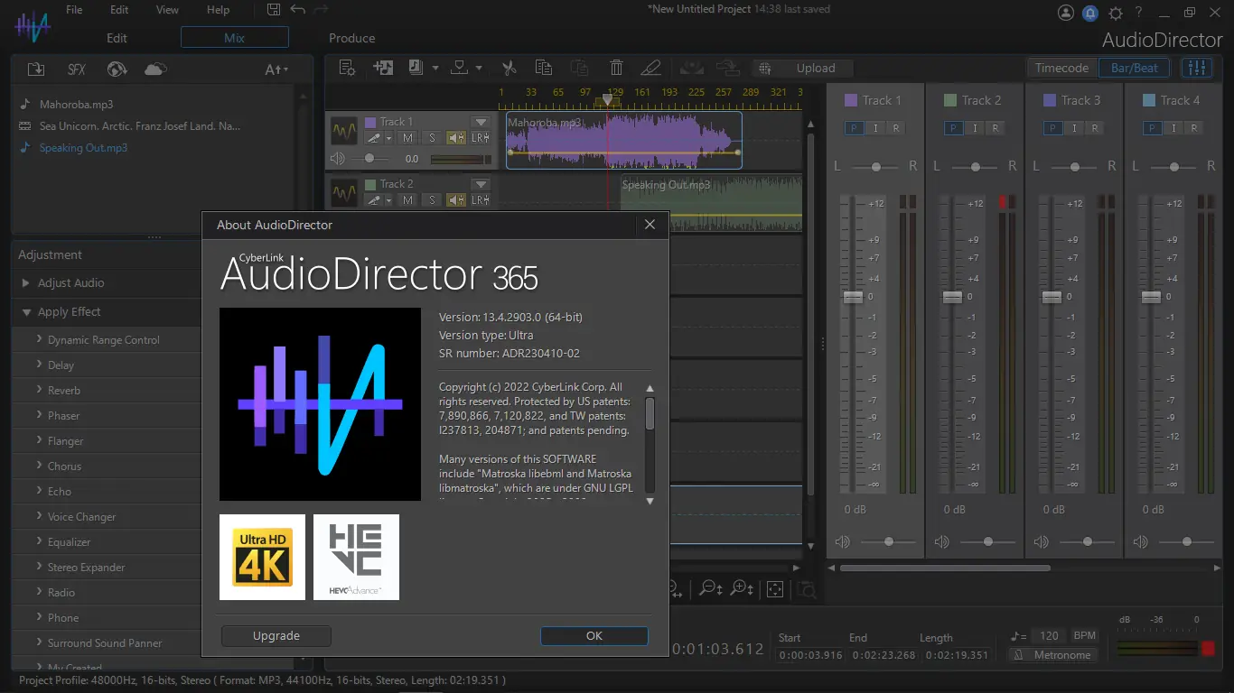1234x693 pixels.
Task: Toggle the audio mixer panel icon
Action: coord(1197,68)
